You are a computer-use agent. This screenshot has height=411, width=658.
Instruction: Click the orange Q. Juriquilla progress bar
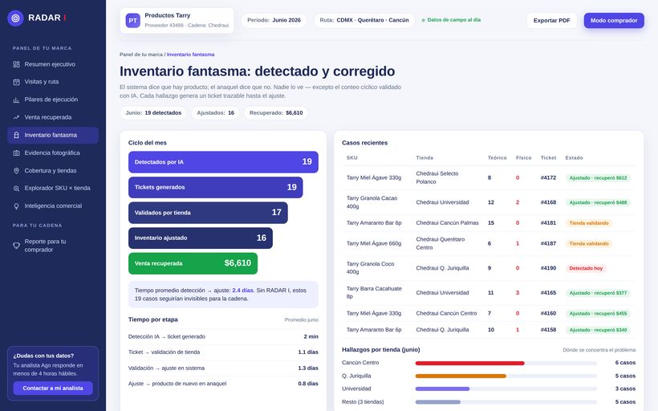tap(461, 376)
